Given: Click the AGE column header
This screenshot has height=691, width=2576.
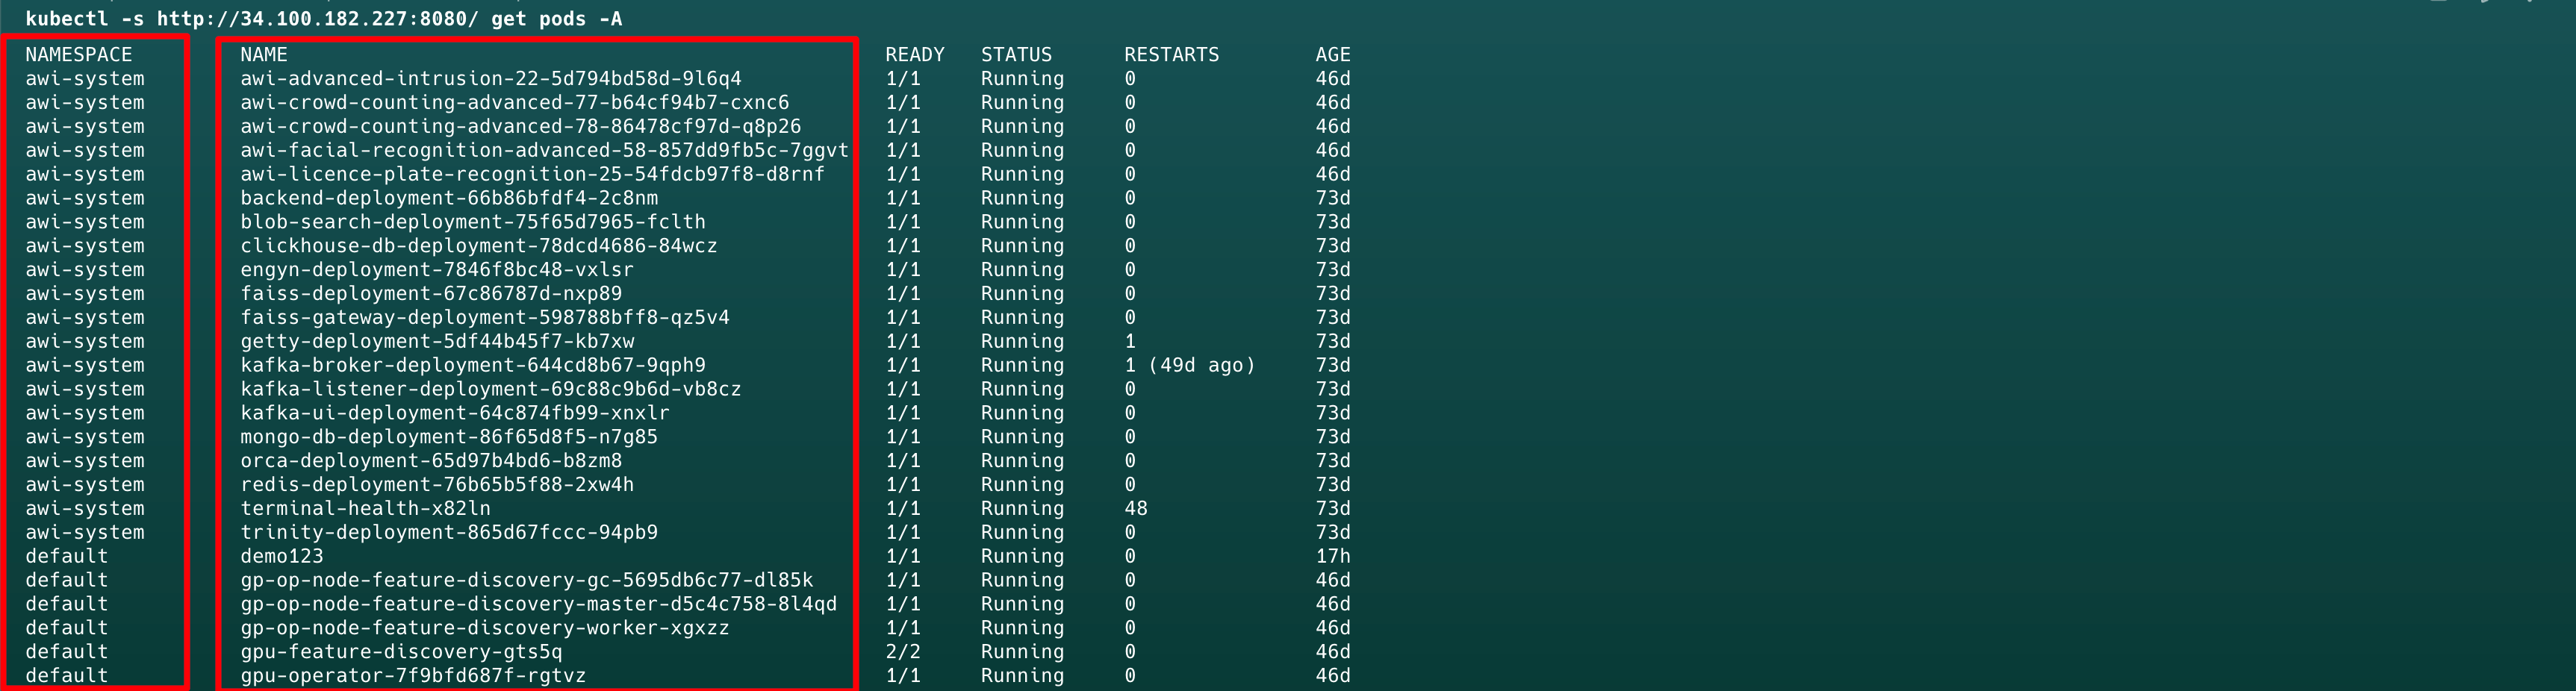Looking at the screenshot, I should pos(1332,55).
